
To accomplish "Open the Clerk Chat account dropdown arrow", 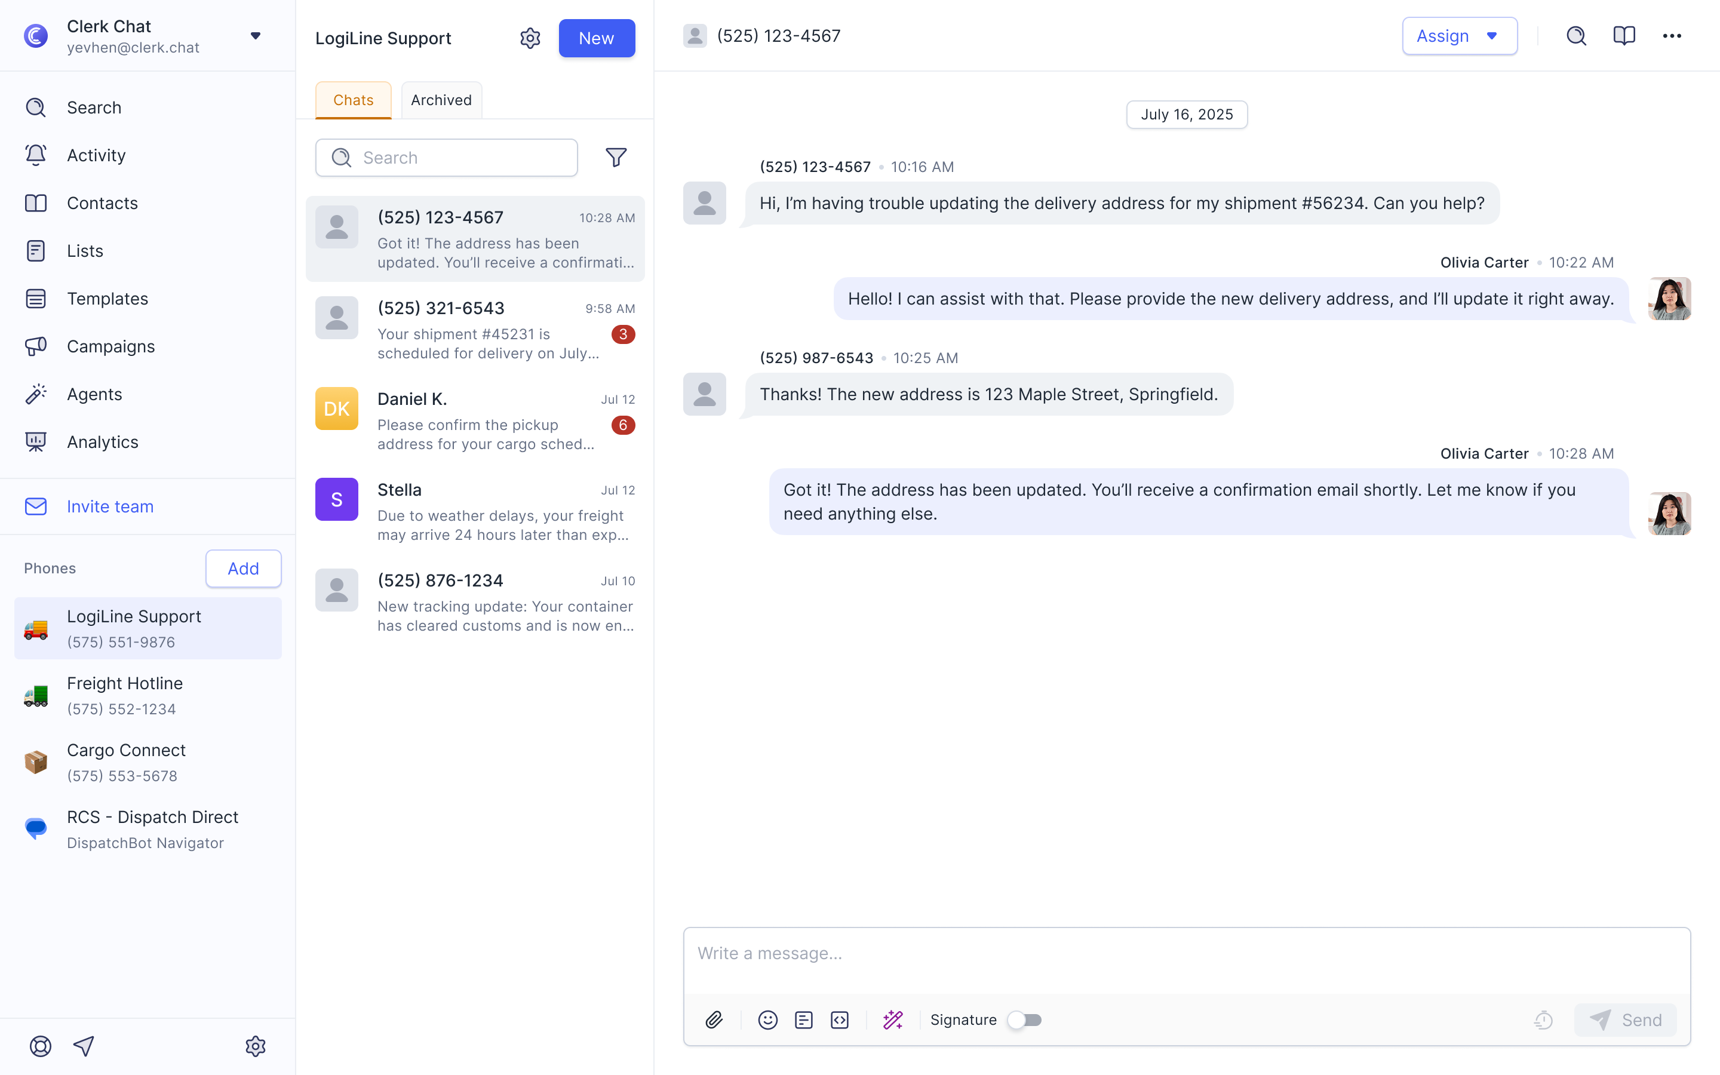I will [x=255, y=36].
